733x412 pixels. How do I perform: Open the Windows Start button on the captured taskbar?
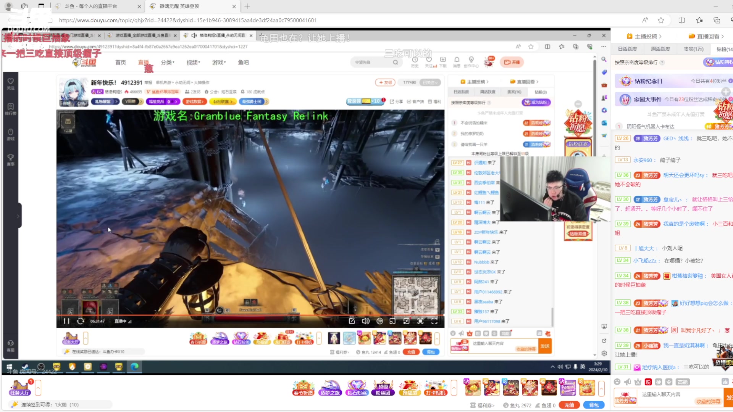[x=9, y=367]
